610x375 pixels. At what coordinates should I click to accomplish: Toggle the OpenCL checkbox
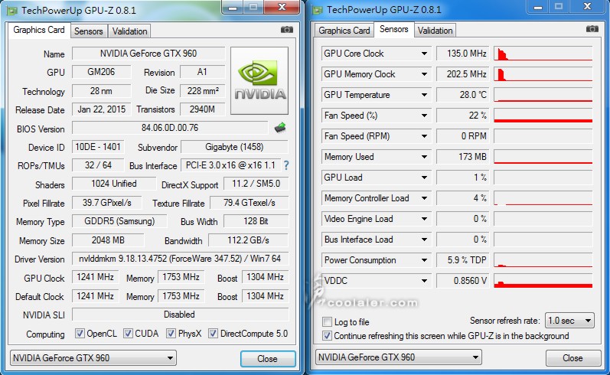(80, 334)
